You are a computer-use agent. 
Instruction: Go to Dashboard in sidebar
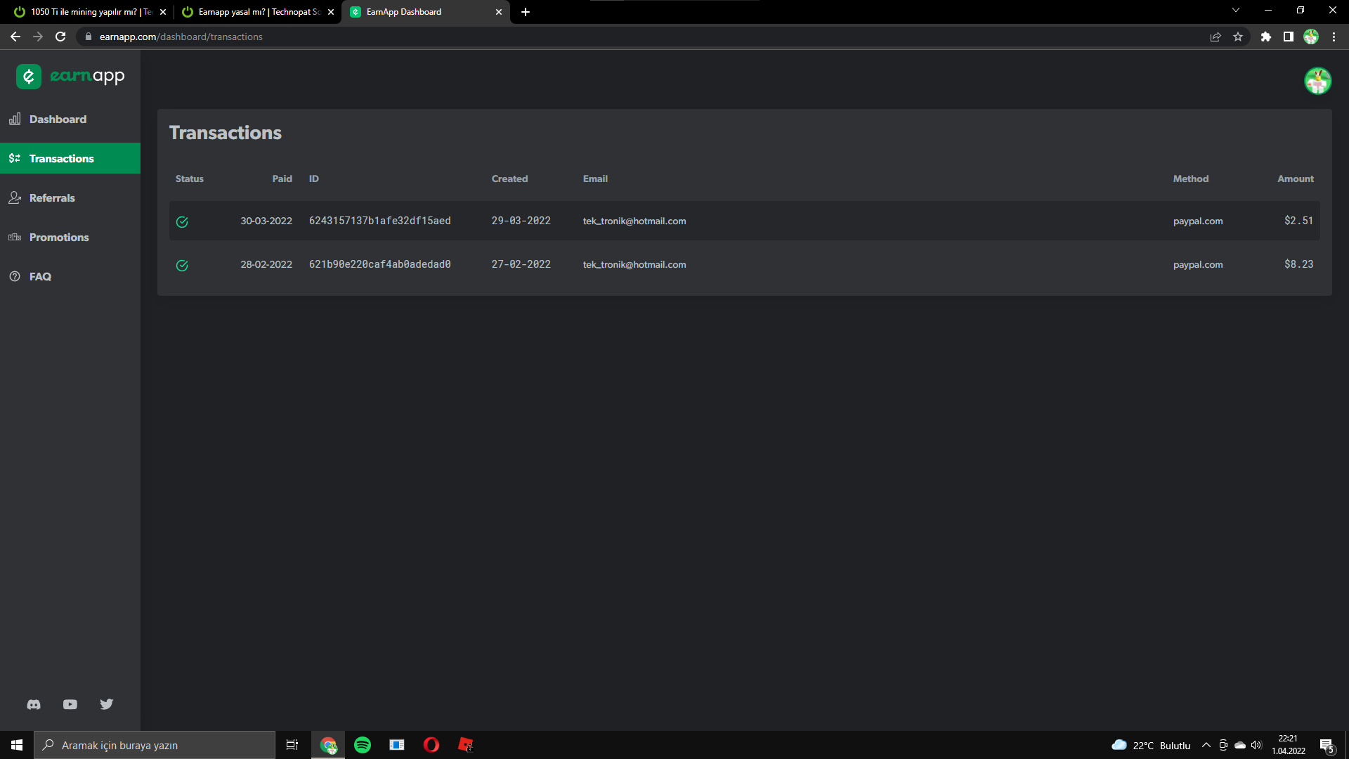[x=58, y=119]
